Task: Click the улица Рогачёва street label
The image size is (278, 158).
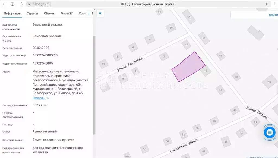Action: tap(130, 64)
